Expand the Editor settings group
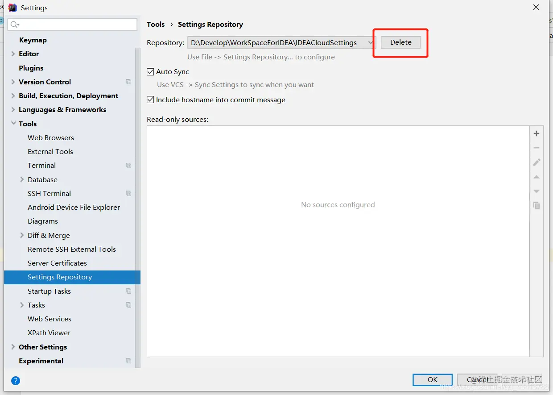 tap(13, 54)
